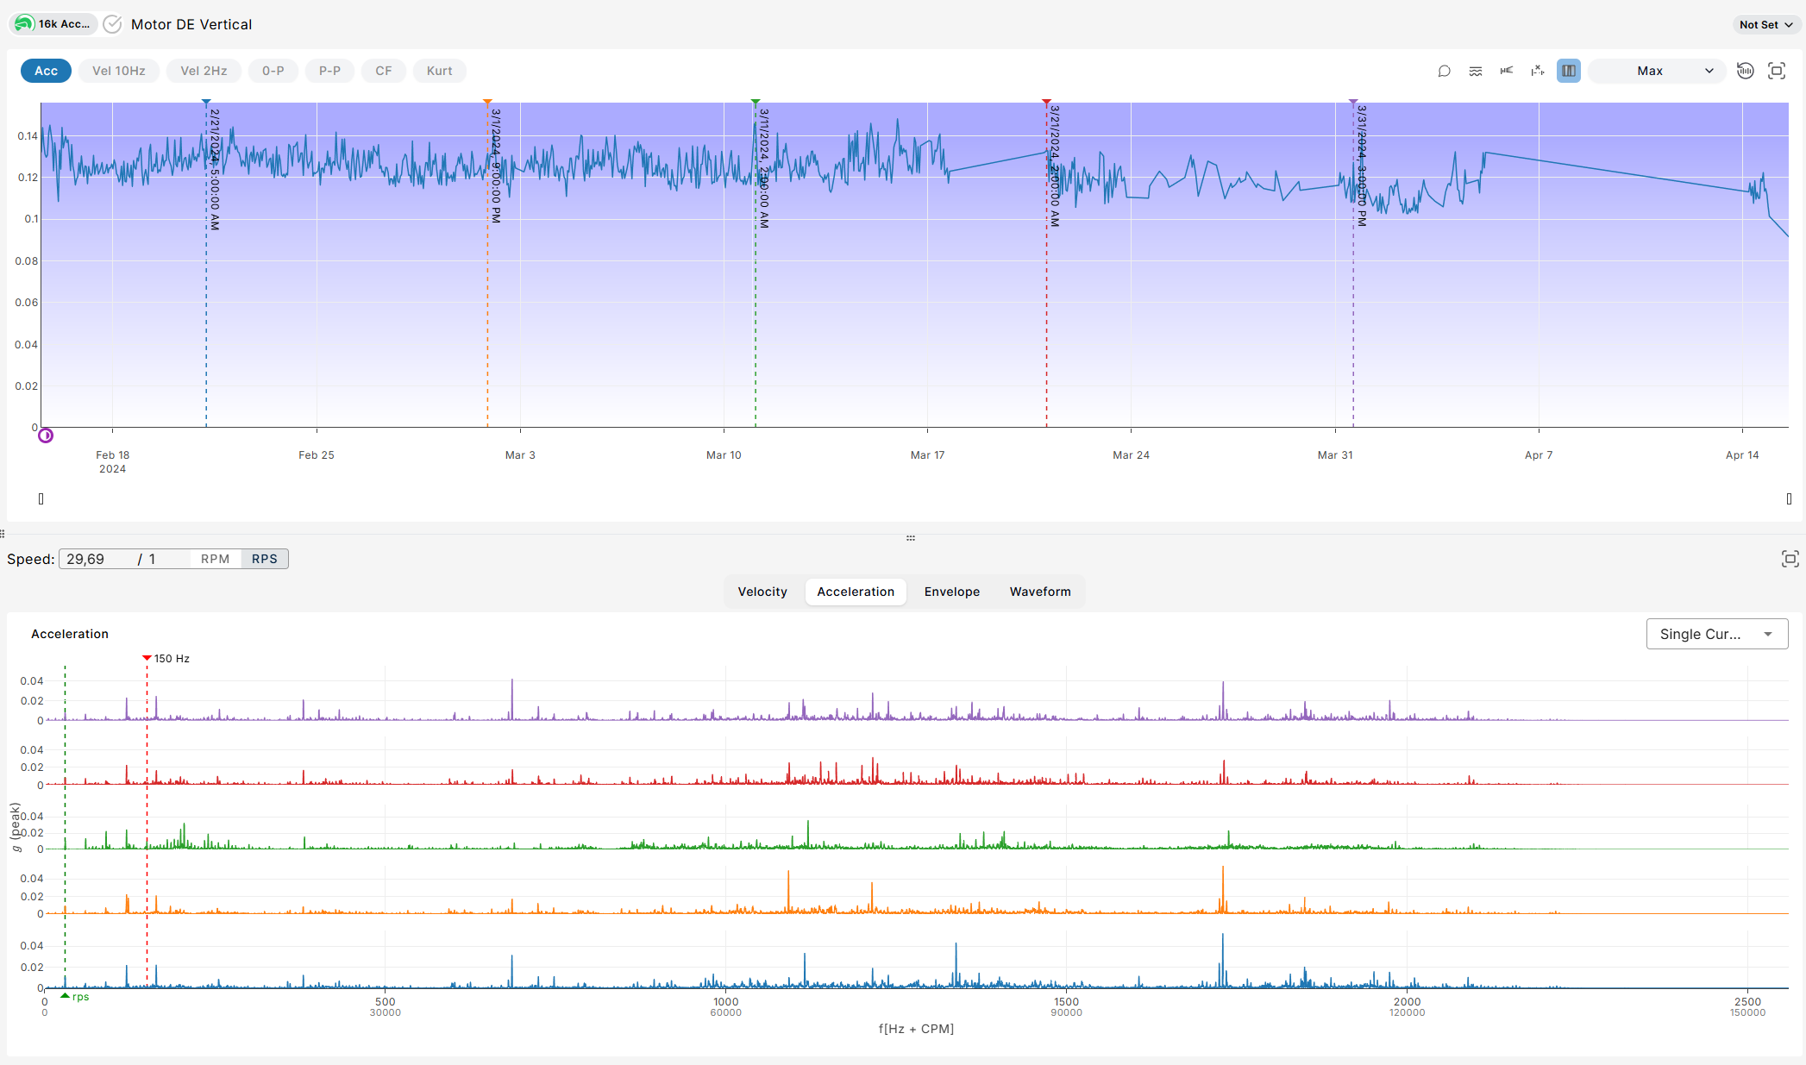Switch speed unit to RPS
Screen dimensions: 1806x1065
pos(264,559)
